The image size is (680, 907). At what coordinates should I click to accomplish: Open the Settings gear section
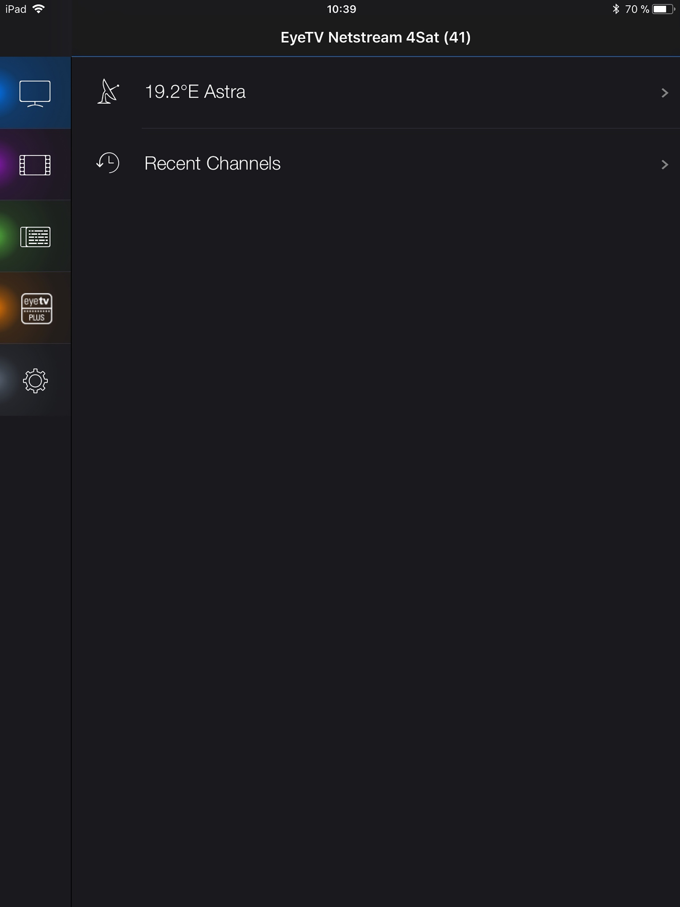(x=35, y=380)
